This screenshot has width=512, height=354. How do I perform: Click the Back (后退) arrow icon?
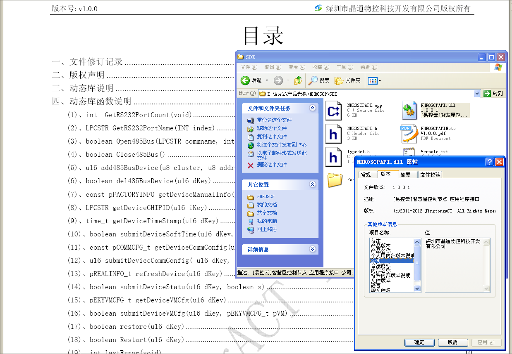(x=245, y=80)
